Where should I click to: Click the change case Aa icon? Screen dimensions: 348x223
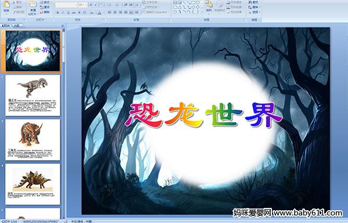click(x=92, y=13)
